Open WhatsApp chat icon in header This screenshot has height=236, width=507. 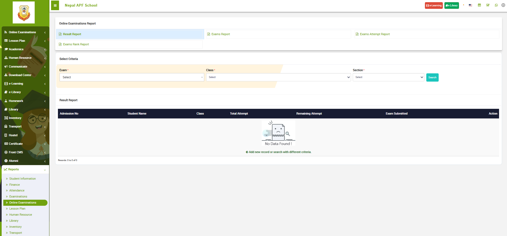[496, 5]
